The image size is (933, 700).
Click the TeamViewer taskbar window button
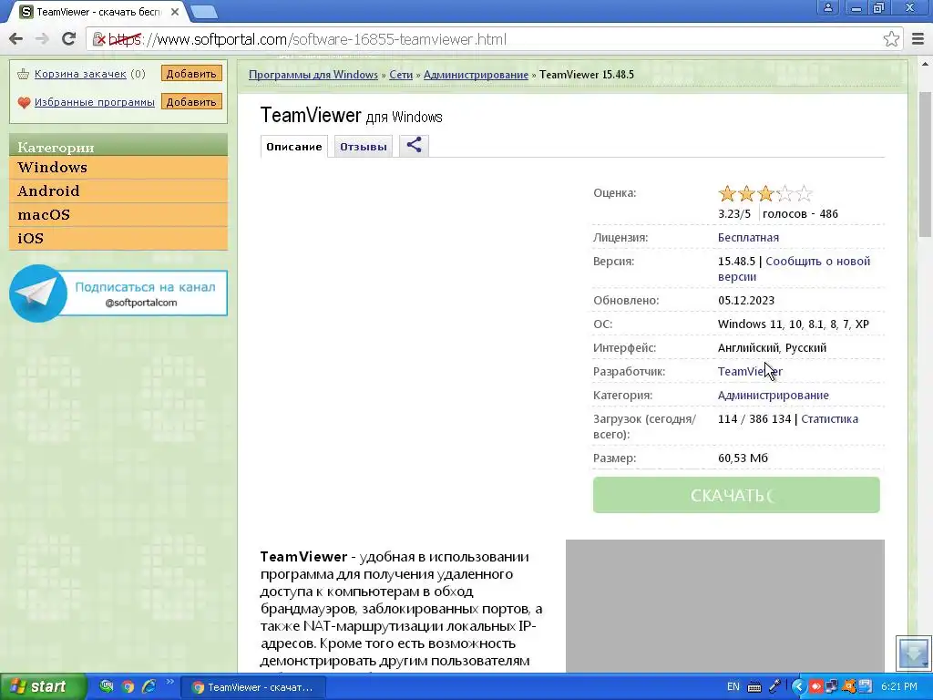[x=253, y=687]
